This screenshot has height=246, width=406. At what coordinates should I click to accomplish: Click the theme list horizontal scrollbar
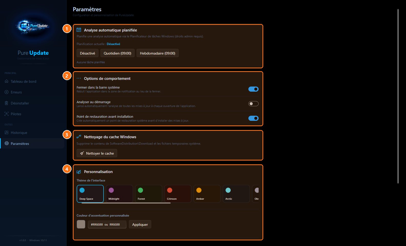coord(126,203)
